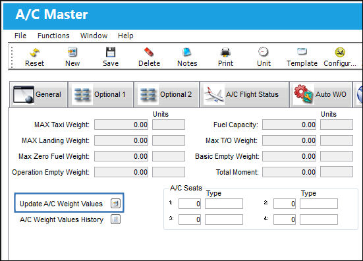
Task: Click the Basic Empty Weight value field
Action: [289, 156]
